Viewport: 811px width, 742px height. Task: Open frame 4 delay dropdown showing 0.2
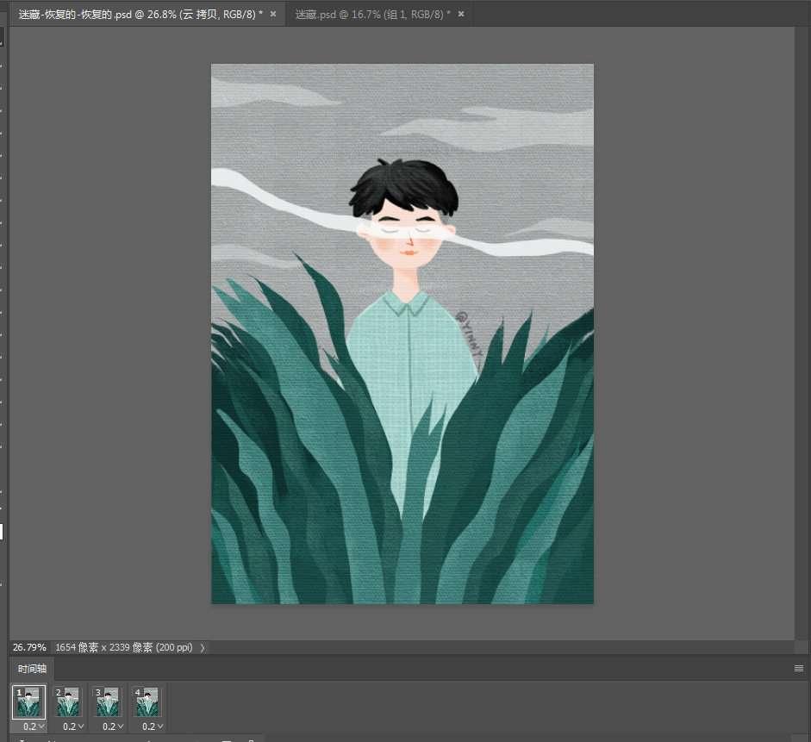click(x=153, y=726)
